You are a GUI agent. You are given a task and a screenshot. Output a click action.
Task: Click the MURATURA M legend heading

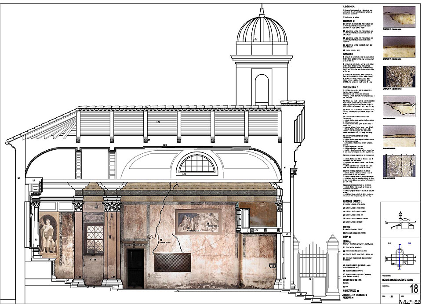click(349, 21)
